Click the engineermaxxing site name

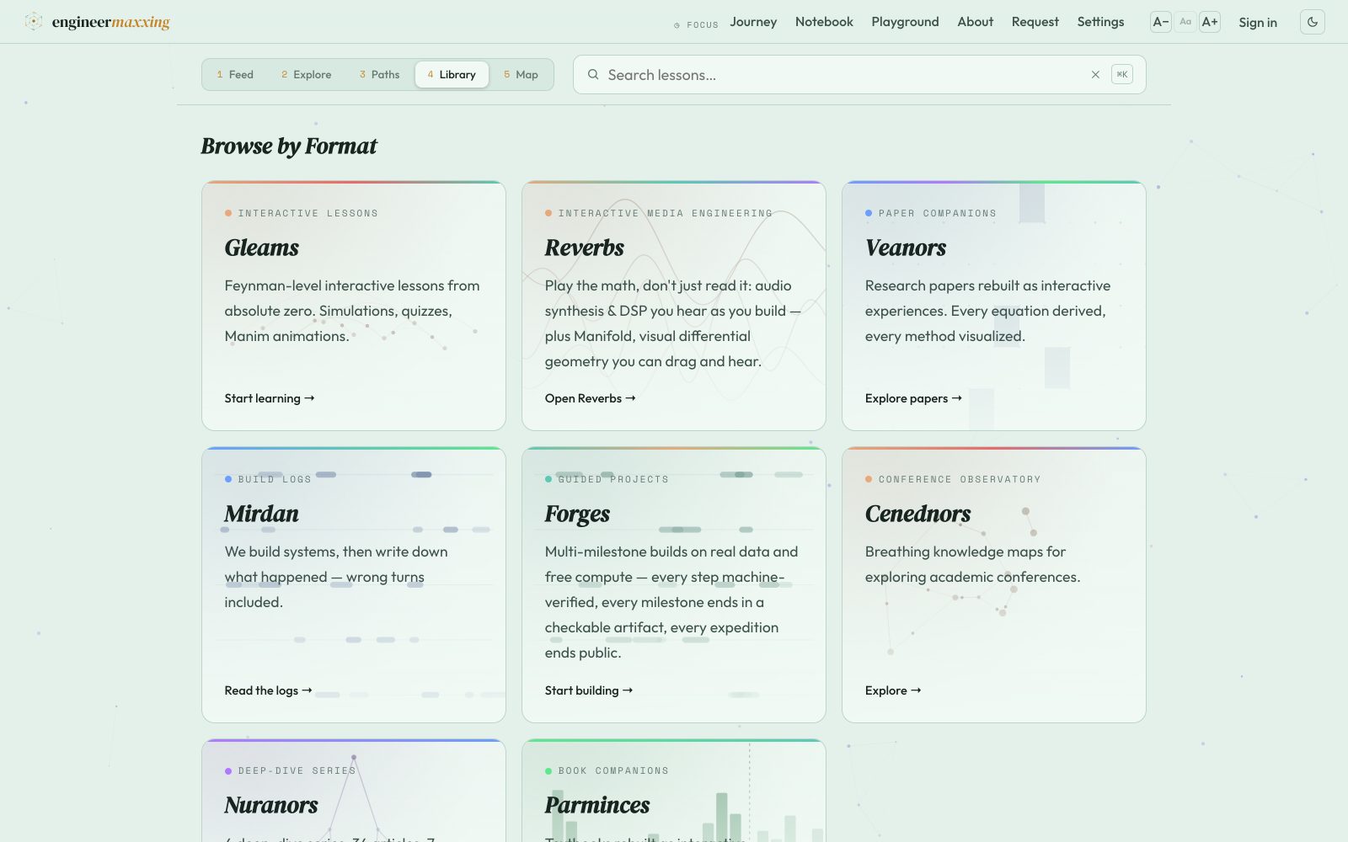[x=111, y=22]
